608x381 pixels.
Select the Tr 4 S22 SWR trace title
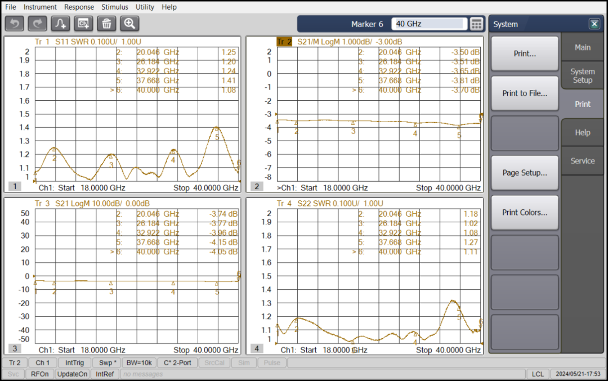pos(330,204)
